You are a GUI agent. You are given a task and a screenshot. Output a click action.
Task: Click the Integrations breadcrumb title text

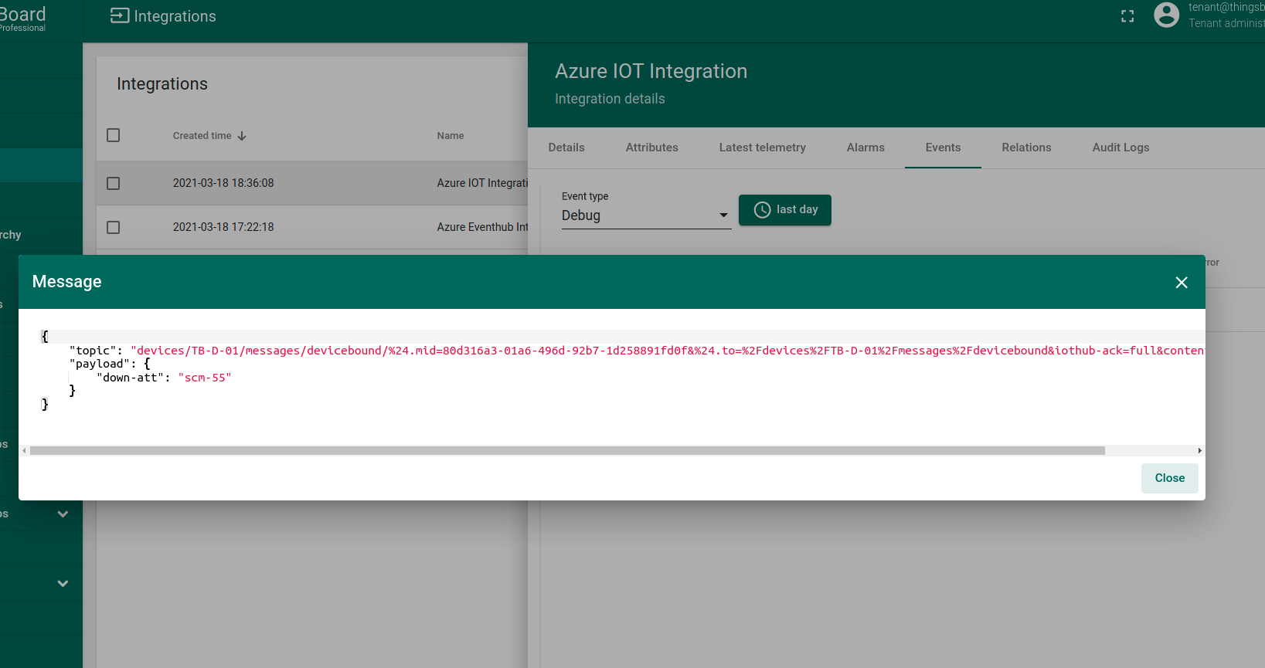pyautogui.click(x=175, y=16)
